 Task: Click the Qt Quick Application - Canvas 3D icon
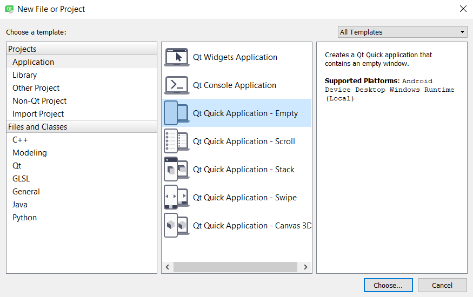coord(177,225)
